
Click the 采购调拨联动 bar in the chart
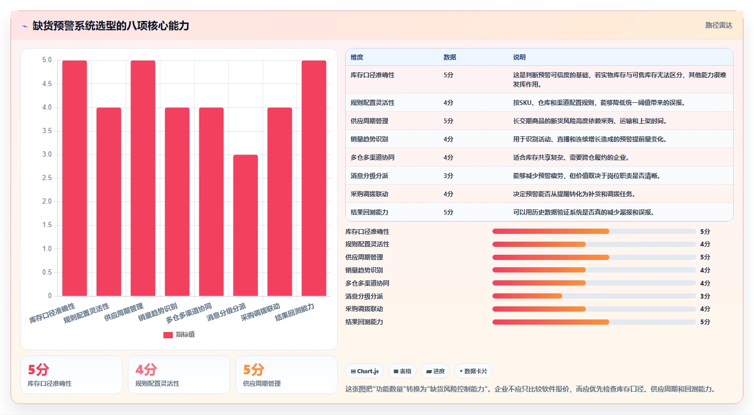coord(280,201)
